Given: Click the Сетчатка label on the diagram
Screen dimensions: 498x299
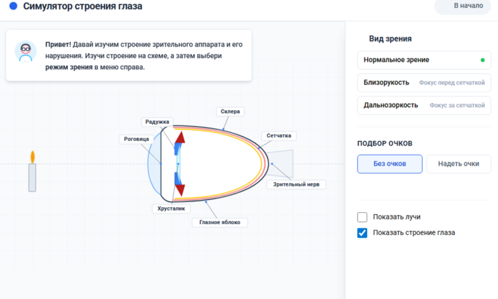Looking at the screenshot, I should (279, 136).
